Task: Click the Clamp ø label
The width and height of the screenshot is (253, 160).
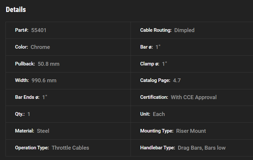Action: coord(150,64)
